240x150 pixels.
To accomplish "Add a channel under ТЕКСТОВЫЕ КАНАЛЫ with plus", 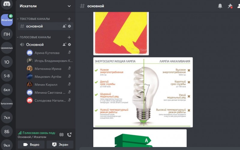I will click(69, 19).
